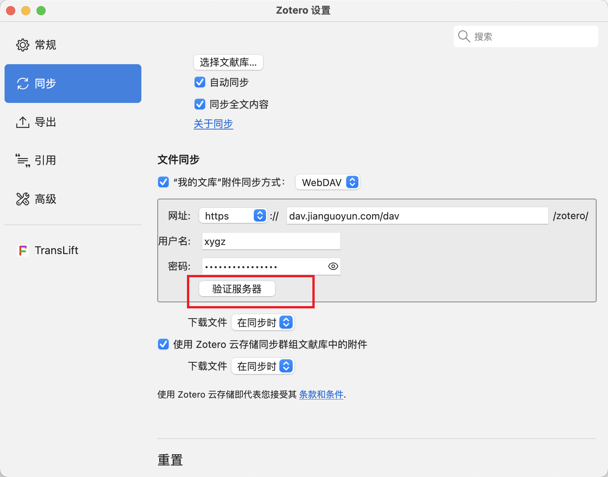Open the WebDAV sync method dropdown
The image size is (608, 477).
(x=328, y=183)
